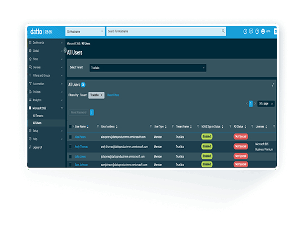Click the datto RMM logo
The image size is (304, 228).
coord(41,32)
